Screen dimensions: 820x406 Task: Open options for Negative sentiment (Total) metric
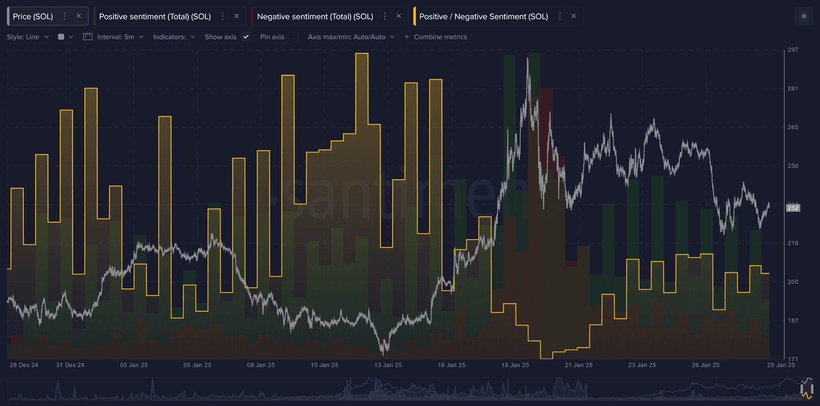(385, 17)
